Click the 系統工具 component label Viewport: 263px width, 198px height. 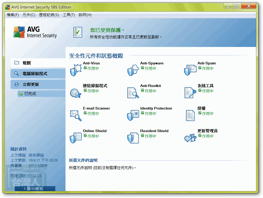(x=206, y=86)
